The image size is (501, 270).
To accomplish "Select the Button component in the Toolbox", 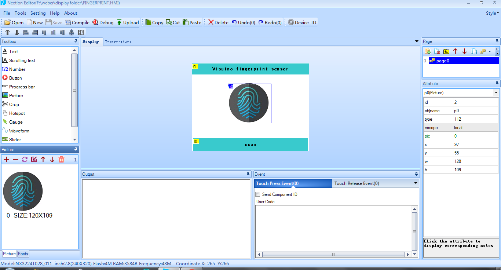I will pyautogui.click(x=15, y=78).
